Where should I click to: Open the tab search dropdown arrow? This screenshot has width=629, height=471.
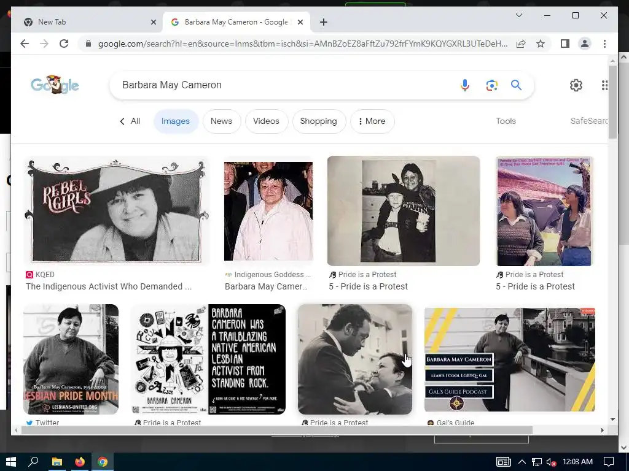coord(518,15)
